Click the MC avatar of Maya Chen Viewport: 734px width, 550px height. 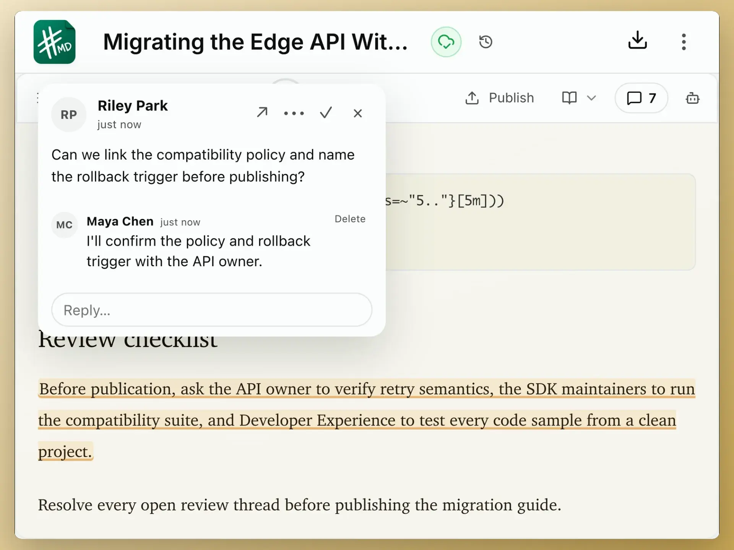click(64, 225)
